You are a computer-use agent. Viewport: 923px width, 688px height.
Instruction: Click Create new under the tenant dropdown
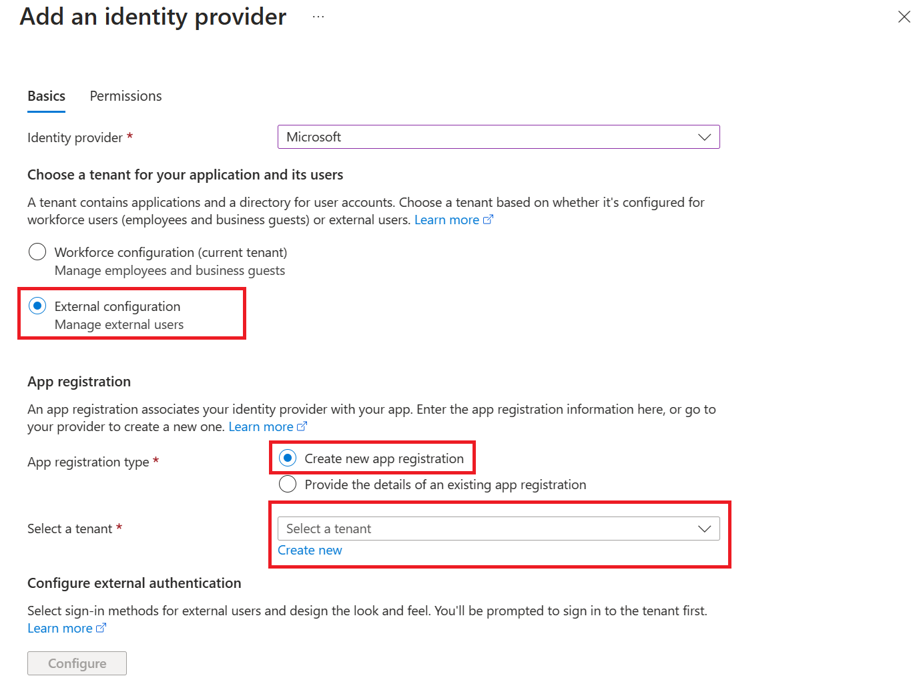(310, 550)
